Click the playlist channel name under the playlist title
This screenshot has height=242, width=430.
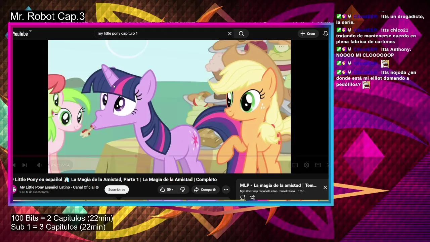coord(268,191)
